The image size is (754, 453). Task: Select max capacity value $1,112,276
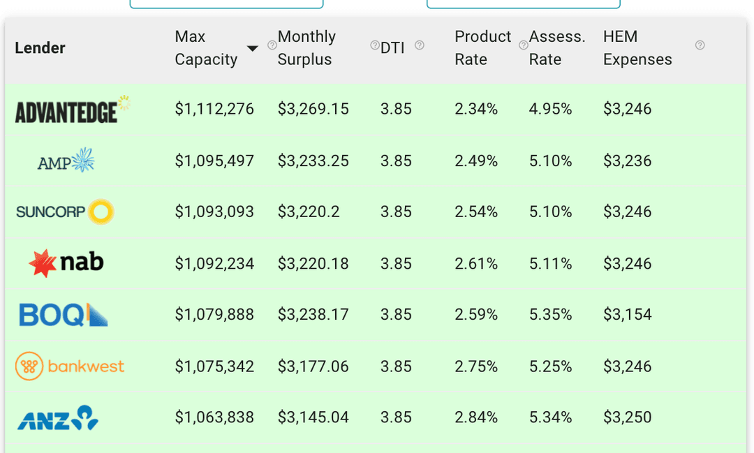214,109
